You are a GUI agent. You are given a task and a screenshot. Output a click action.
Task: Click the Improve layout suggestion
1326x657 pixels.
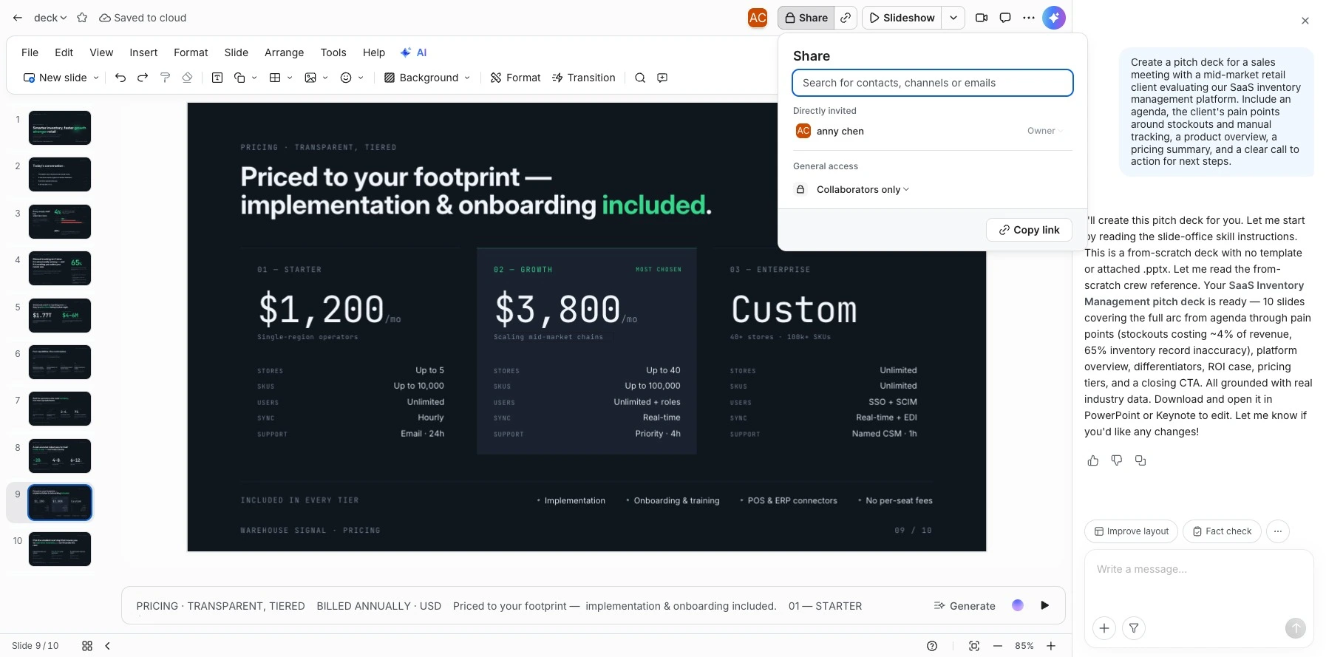(1131, 531)
